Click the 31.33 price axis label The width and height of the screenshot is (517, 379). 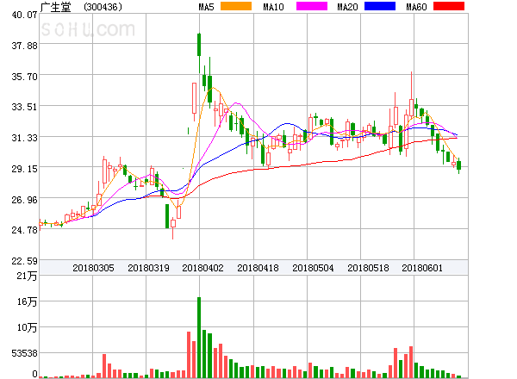point(24,138)
